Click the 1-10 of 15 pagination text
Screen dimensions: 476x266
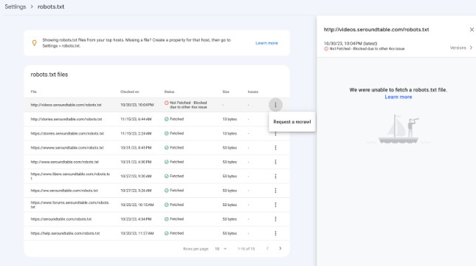(246, 249)
